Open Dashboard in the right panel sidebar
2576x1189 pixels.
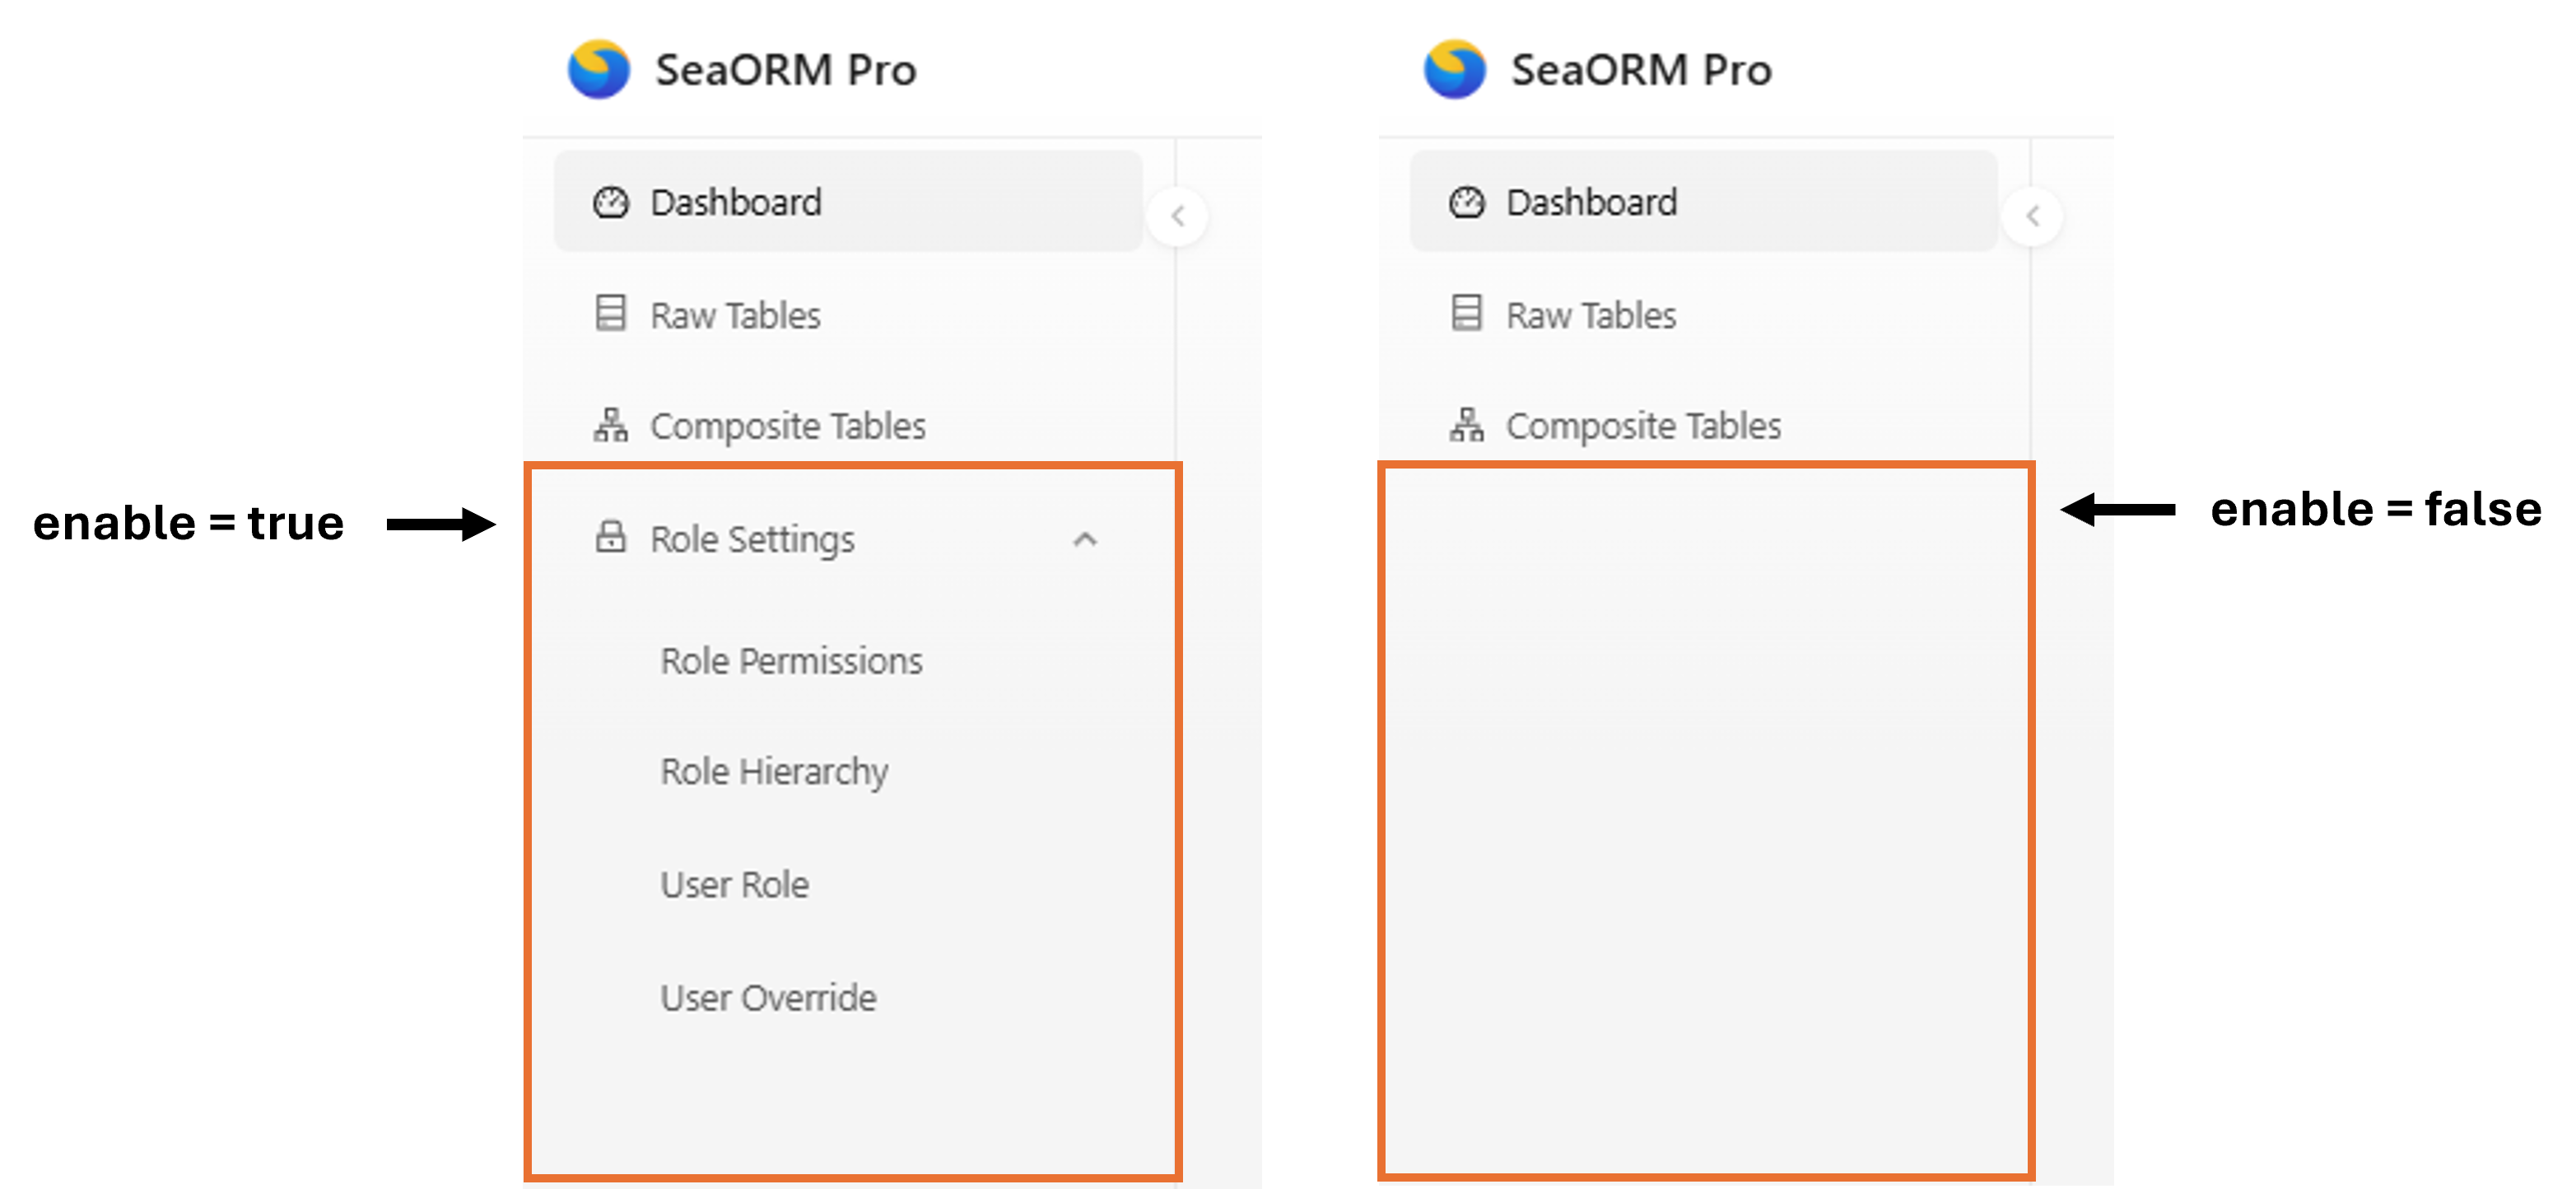(x=1591, y=202)
